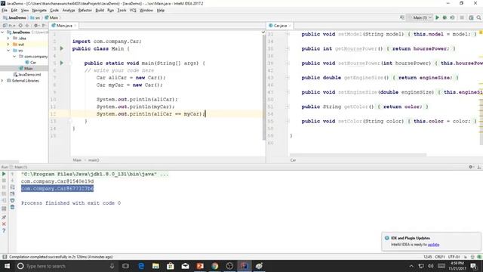The image size is (483, 272).
Task: Collapse all in Project panel toolbar
Action: [27, 26]
